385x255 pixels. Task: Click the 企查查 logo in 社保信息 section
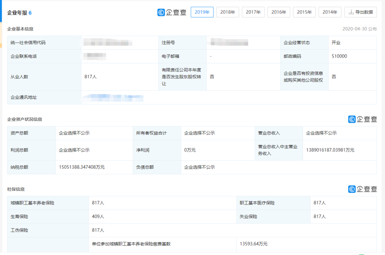tap(362, 189)
